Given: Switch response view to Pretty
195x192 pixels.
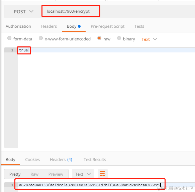Looking at the screenshot, I should (x=15, y=174).
